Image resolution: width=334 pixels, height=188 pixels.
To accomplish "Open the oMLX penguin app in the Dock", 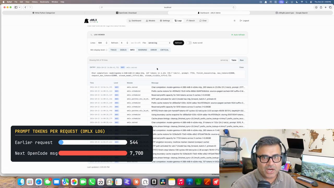I will click(x=145, y=182).
